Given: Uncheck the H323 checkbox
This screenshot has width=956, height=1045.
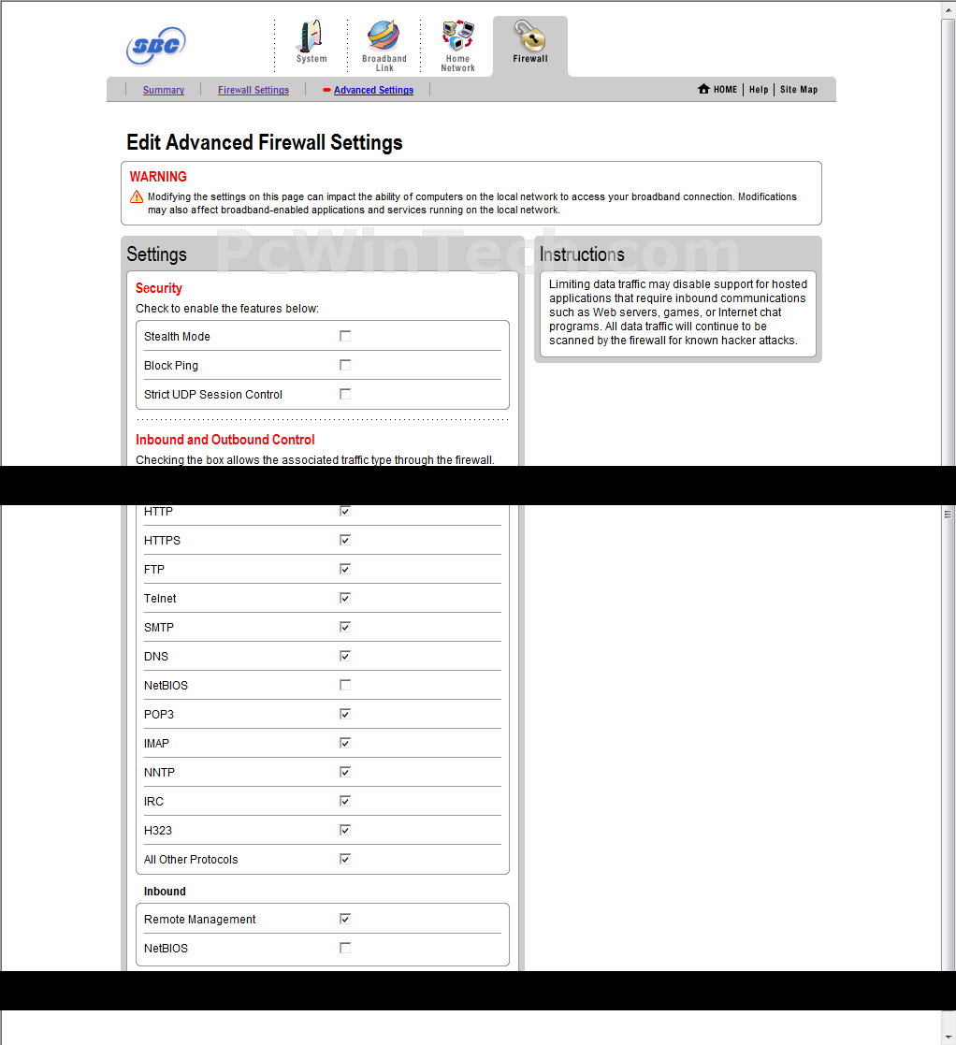Looking at the screenshot, I should 345,830.
